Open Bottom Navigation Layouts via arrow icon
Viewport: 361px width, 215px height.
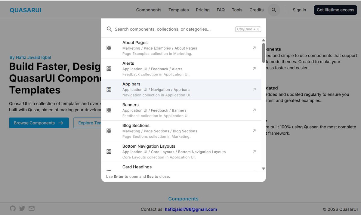tap(254, 152)
